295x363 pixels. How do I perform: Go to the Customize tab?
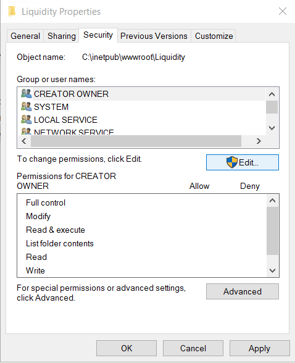(214, 36)
